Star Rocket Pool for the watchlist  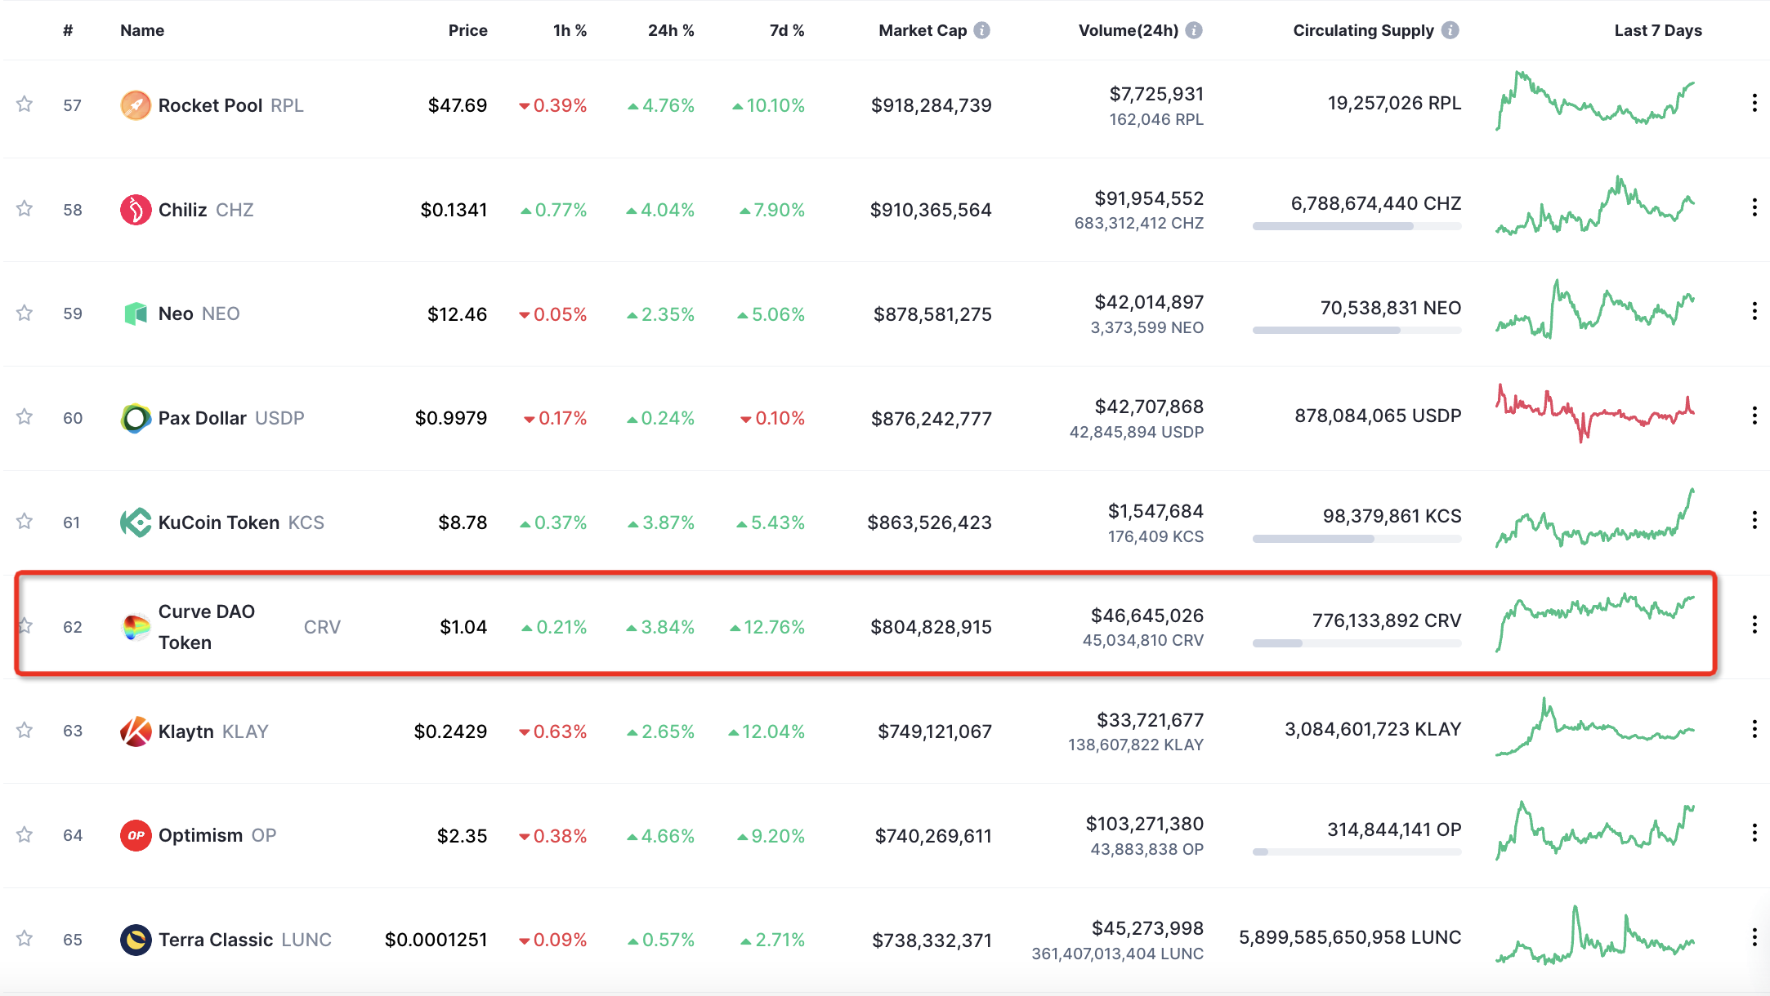pos(25,104)
